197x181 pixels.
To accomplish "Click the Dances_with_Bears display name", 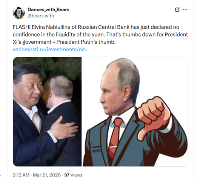I will pos(48,9).
